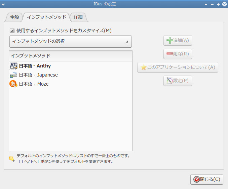Select the インプットメソッド tab

coord(46,17)
